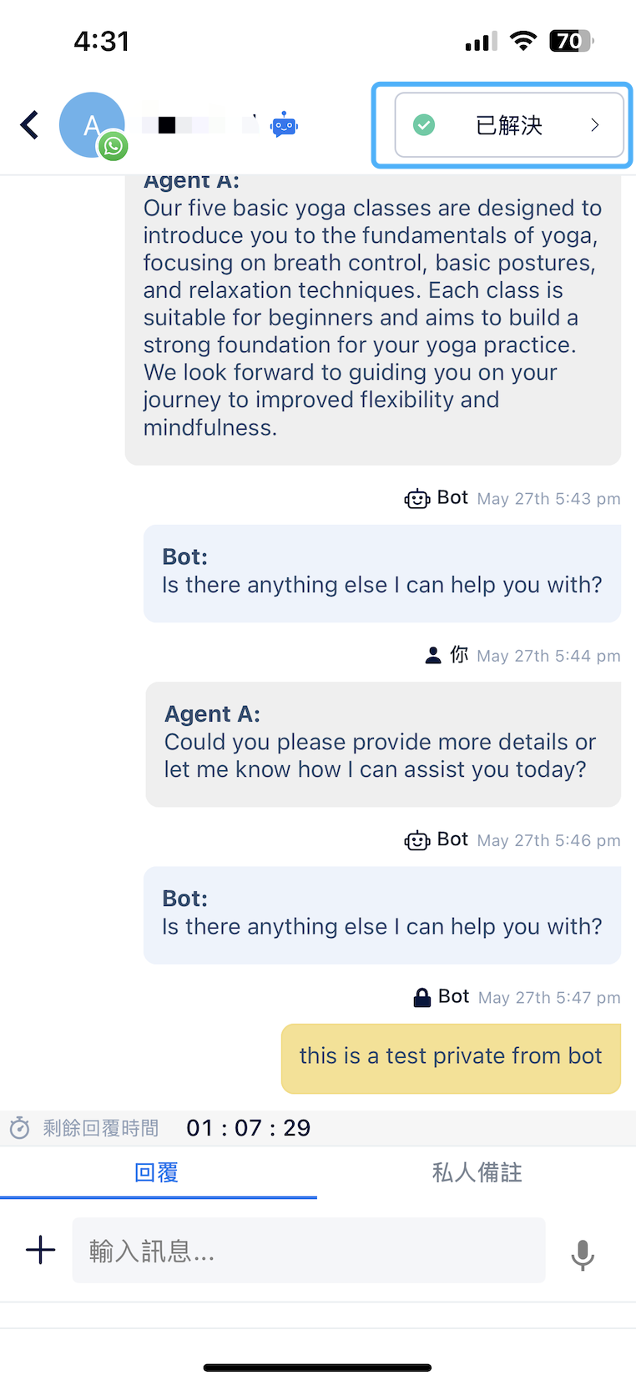Switch to the 私人備註 tab
This screenshot has height=1380, width=636.
pos(477,1172)
